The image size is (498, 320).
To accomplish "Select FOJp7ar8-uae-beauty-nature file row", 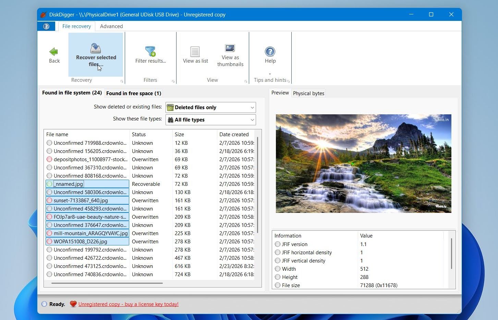I will [x=149, y=217].
